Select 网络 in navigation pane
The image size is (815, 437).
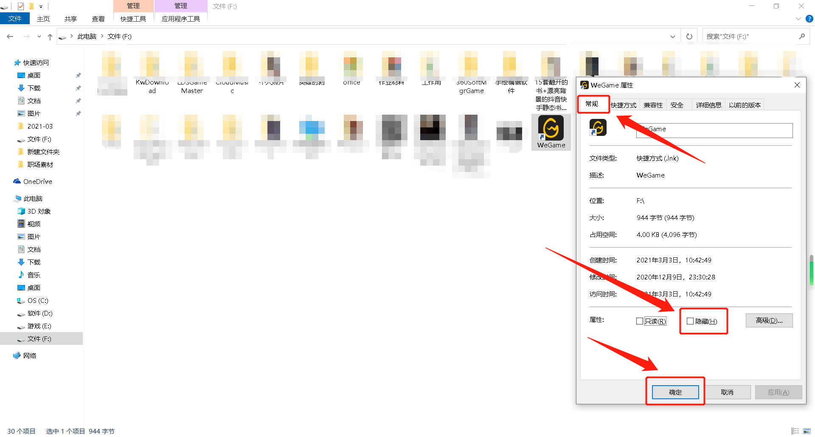[x=25, y=355]
